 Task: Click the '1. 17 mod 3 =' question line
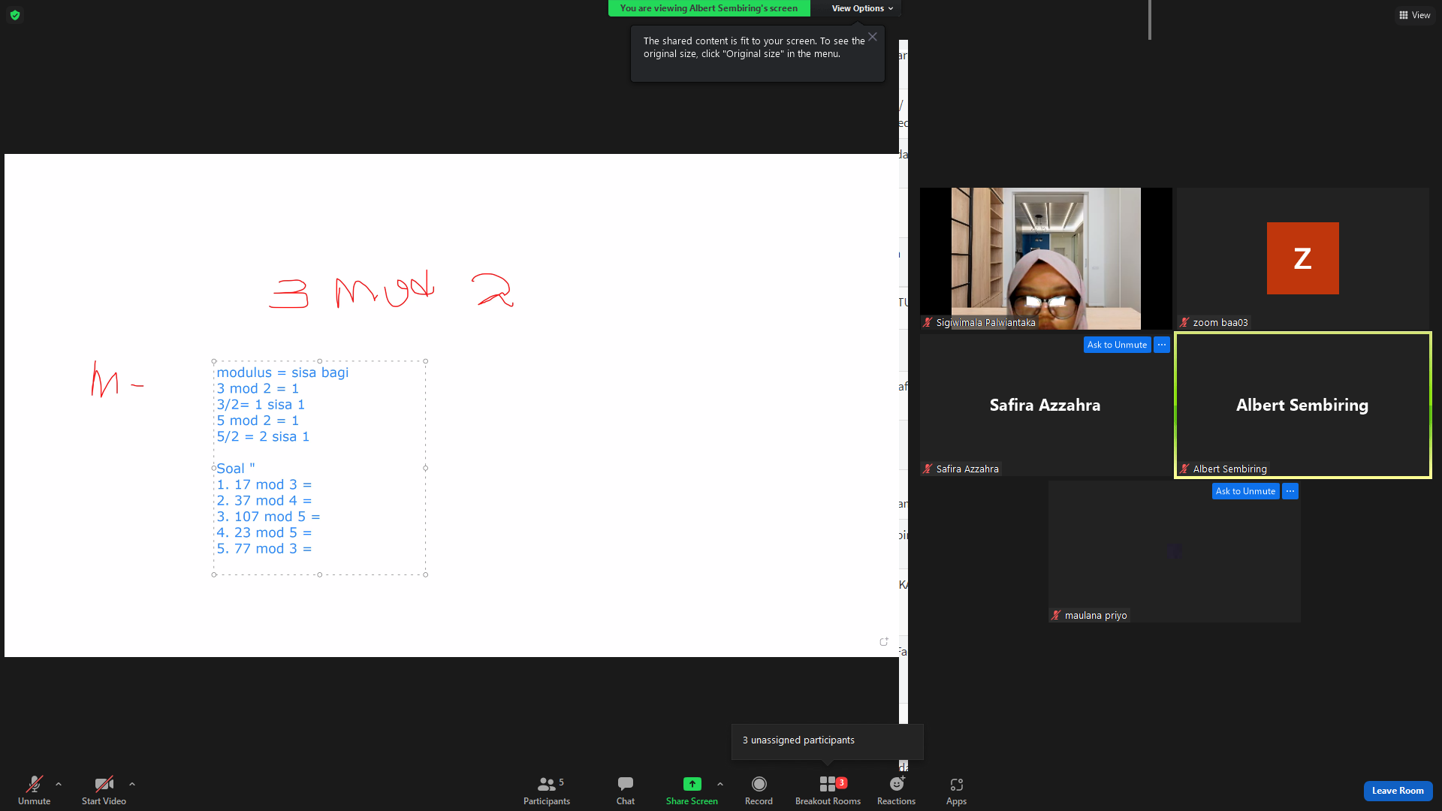(264, 485)
